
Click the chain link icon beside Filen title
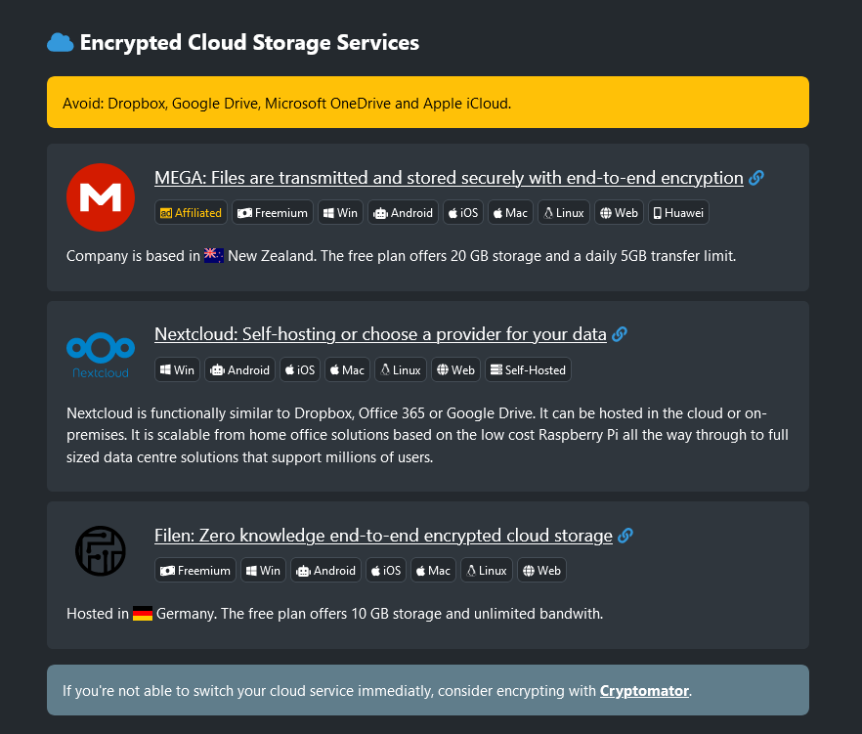(625, 536)
